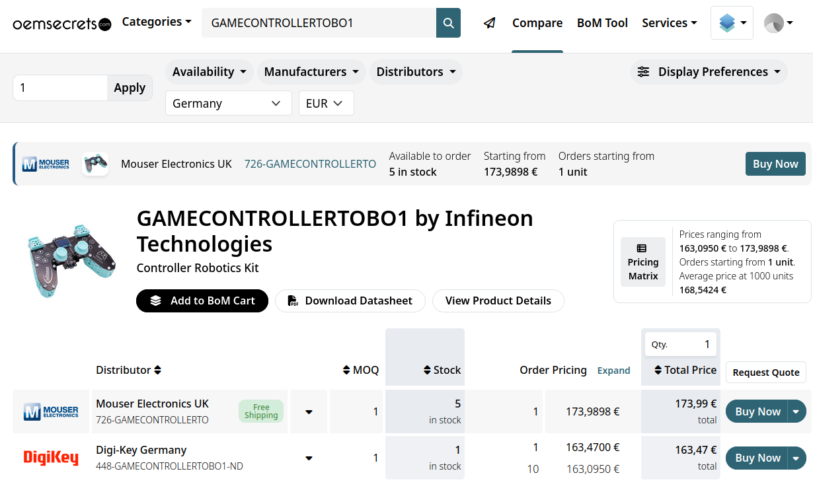Click the Pricing Matrix button
This screenshot has height=498, width=813.
[x=643, y=262]
